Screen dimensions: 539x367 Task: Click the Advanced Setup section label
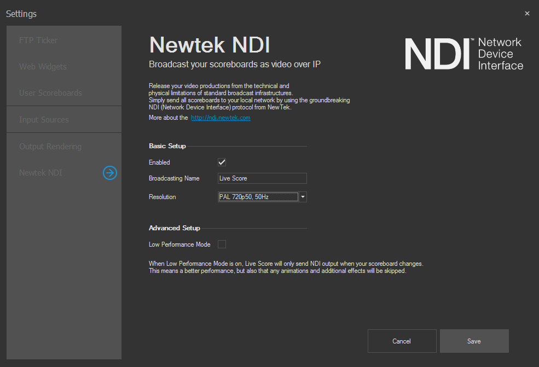click(174, 228)
